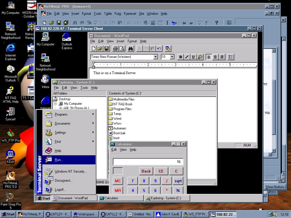This screenshot has width=291, height=218.
Task: Click the Undo icon in WordPad toolbar
Action: point(159,49)
